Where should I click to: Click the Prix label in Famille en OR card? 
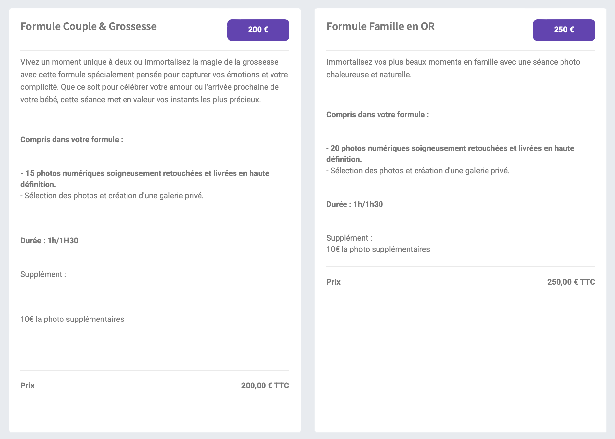pos(333,282)
